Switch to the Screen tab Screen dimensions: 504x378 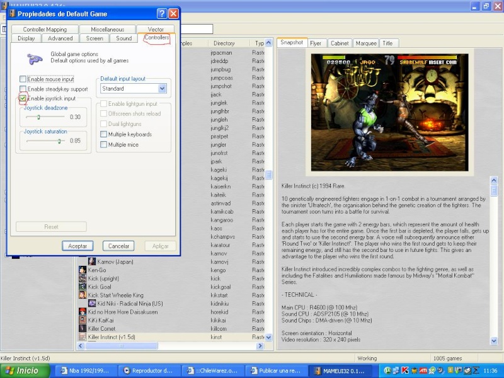tap(94, 38)
